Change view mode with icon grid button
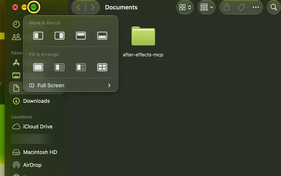281x176 pixels. 185,7
